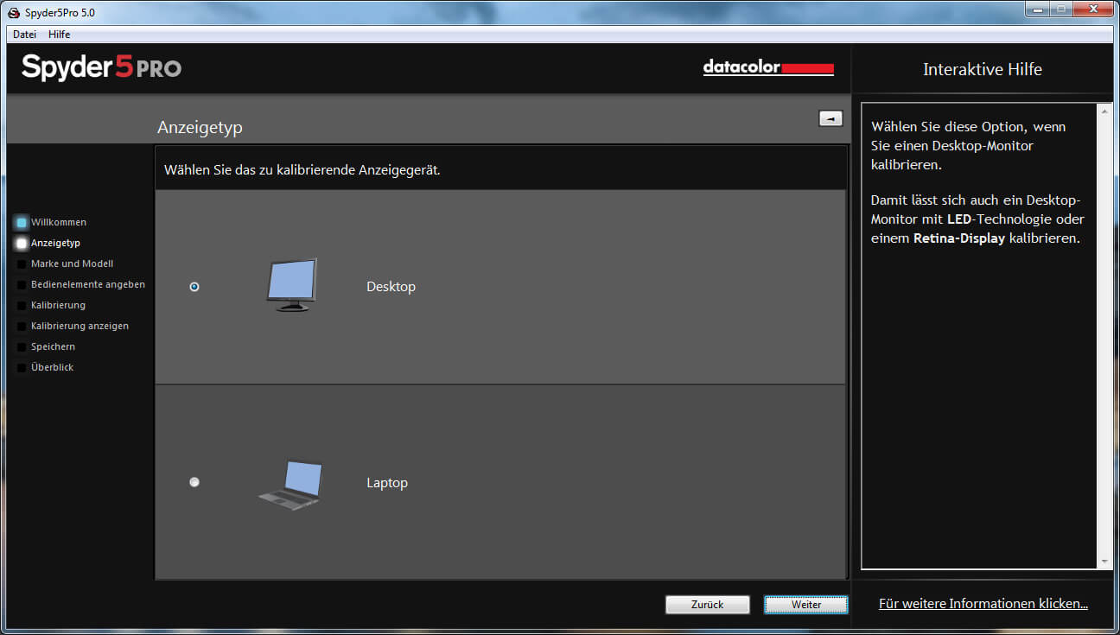Open the Datei menu
The image size is (1120, 635).
[24, 35]
